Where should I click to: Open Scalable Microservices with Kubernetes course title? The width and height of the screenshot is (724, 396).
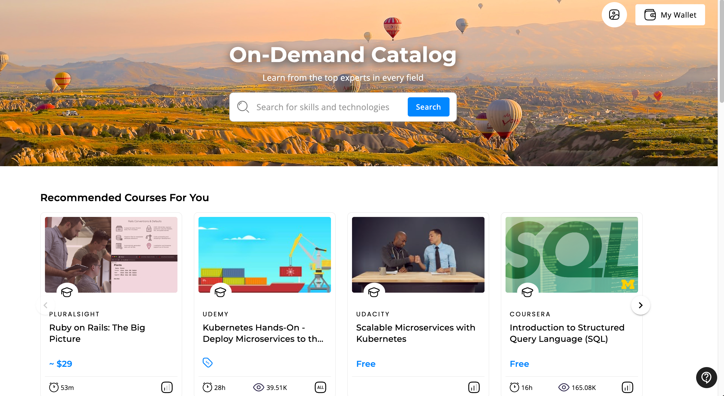point(415,333)
